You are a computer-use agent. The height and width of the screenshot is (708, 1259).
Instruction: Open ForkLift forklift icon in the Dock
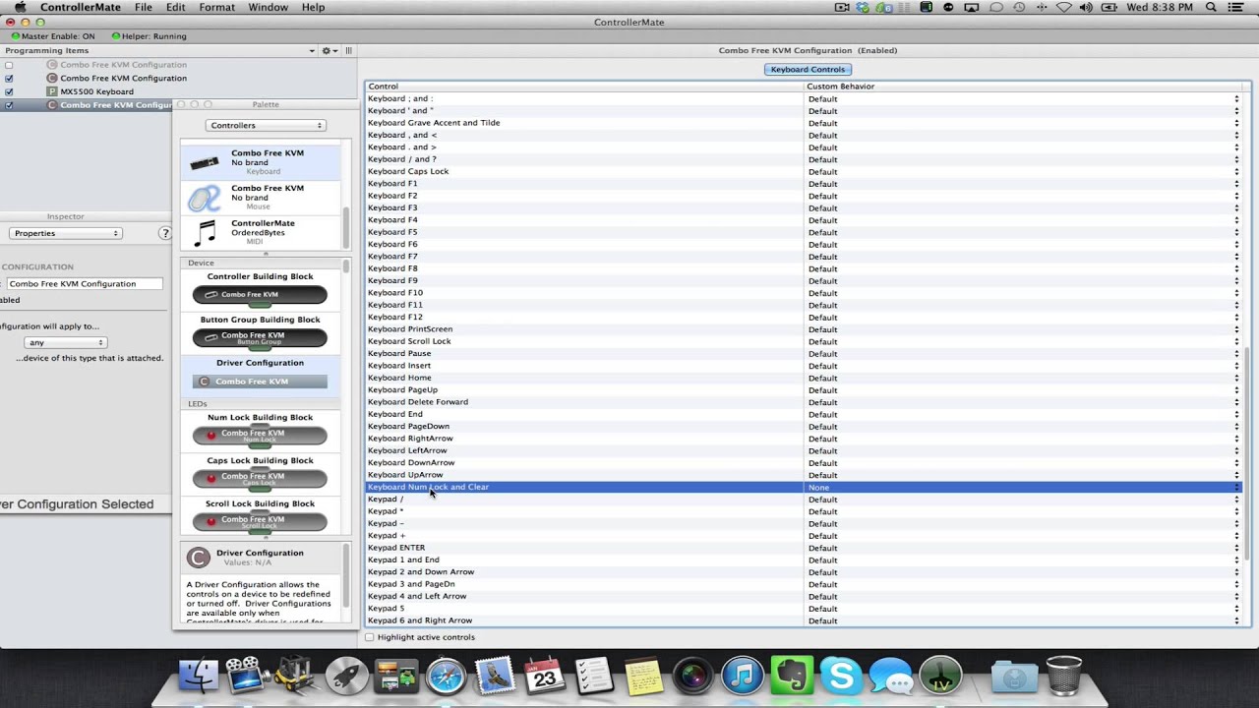click(295, 676)
